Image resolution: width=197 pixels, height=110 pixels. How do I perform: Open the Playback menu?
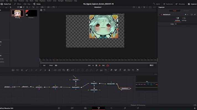(42, 1)
